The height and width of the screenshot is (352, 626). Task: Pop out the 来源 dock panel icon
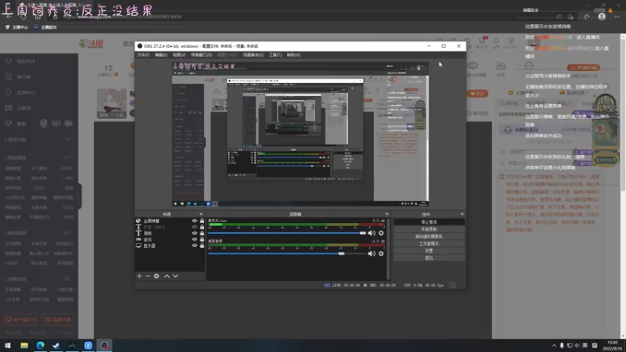coord(201,214)
